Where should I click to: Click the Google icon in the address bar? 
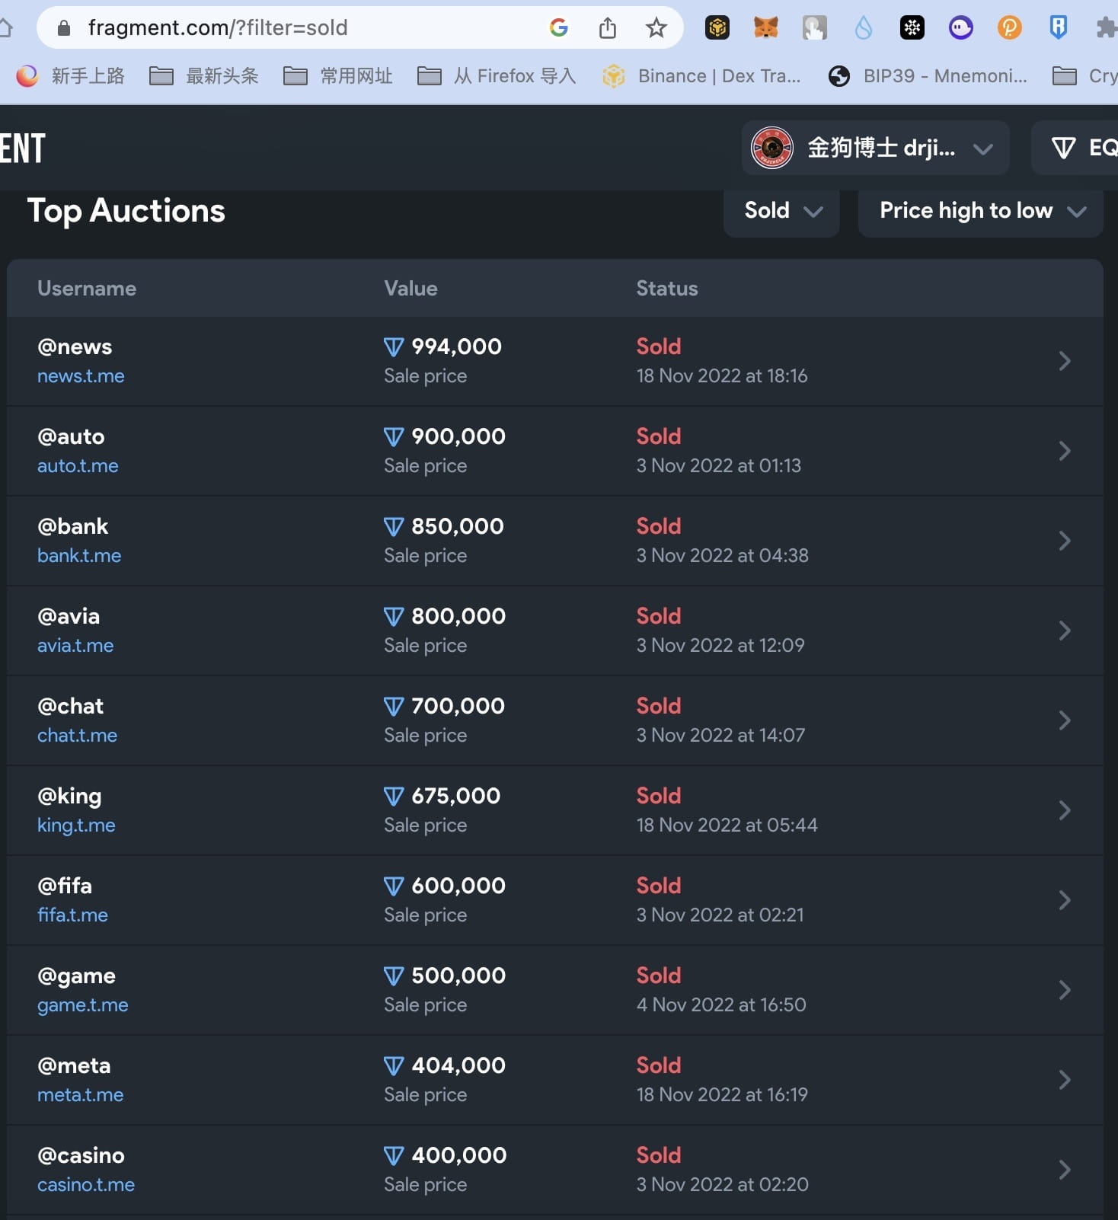tap(559, 27)
